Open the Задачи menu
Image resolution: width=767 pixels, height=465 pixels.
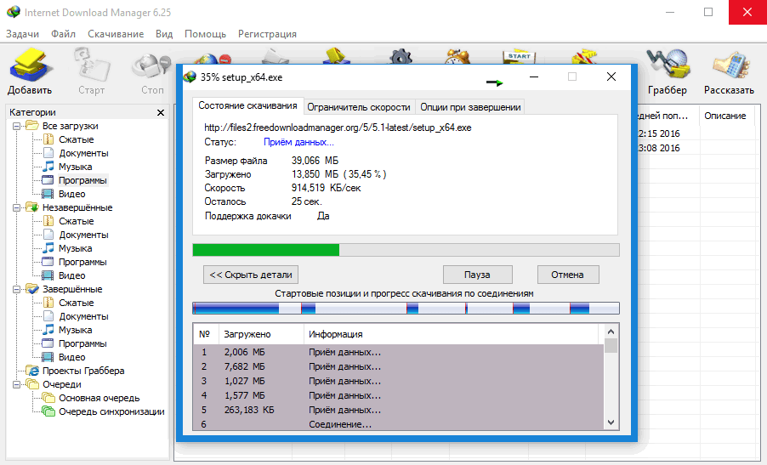22,34
